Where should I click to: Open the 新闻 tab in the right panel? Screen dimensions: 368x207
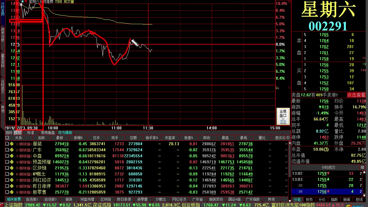pos(347,199)
